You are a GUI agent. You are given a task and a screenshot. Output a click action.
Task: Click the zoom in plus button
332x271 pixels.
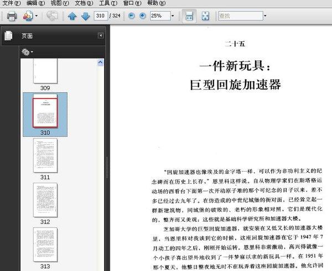pos(143,16)
